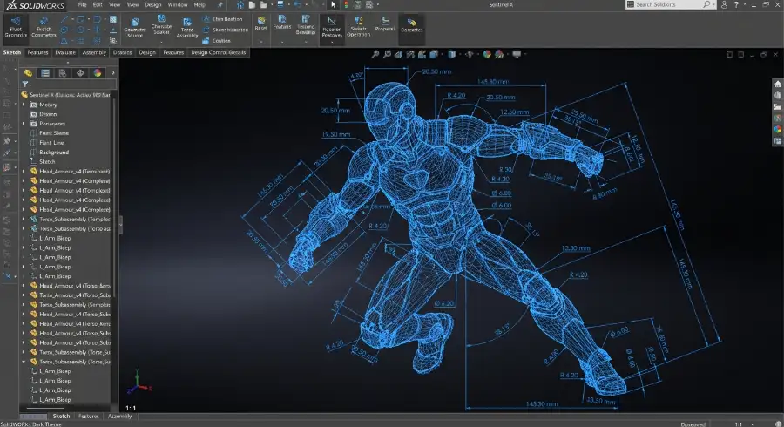Click the zoom magnifier in viewport toolbar
The width and height of the screenshot is (784, 427).
pyautogui.click(x=375, y=54)
